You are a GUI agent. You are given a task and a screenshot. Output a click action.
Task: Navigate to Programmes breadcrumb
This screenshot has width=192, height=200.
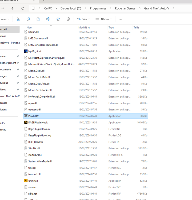(x=98, y=9)
